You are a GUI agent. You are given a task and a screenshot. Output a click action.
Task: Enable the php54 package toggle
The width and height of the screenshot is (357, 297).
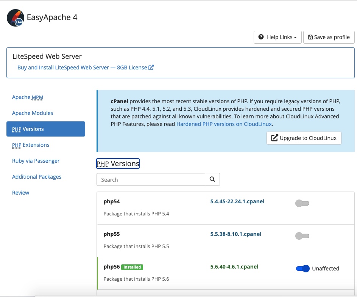(302, 203)
